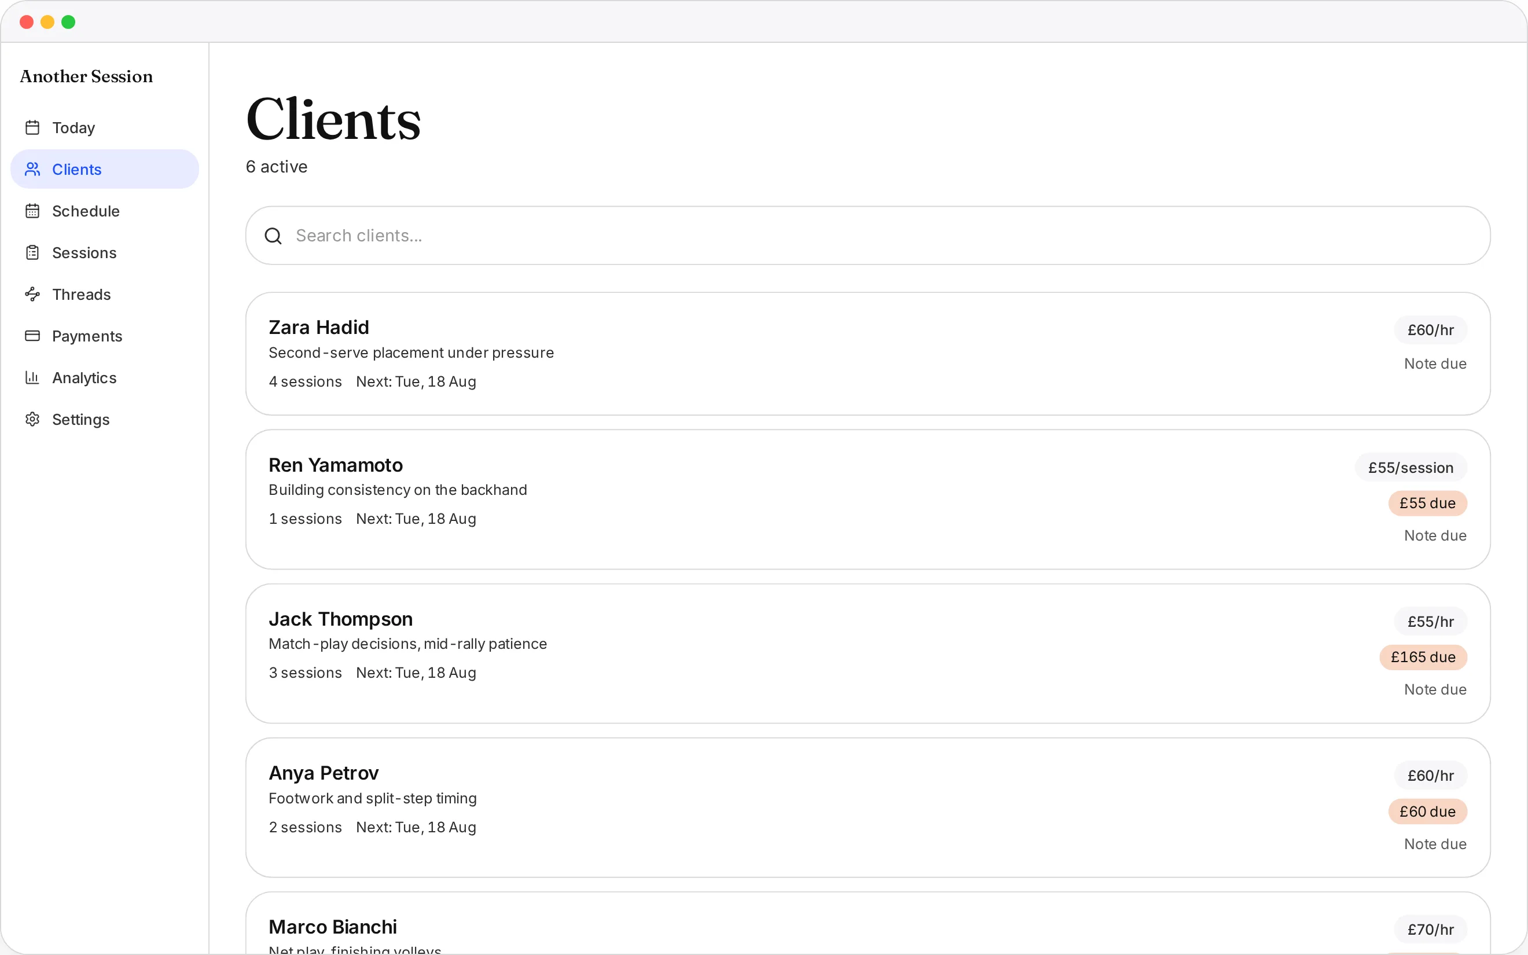The image size is (1528, 955).
Task: Click '3 sessions' on Jack Thompson's card
Action: click(x=305, y=673)
